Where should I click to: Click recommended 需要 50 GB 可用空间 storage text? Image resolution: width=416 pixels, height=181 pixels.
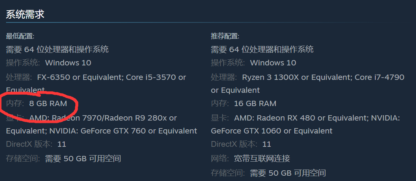coord(288,173)
